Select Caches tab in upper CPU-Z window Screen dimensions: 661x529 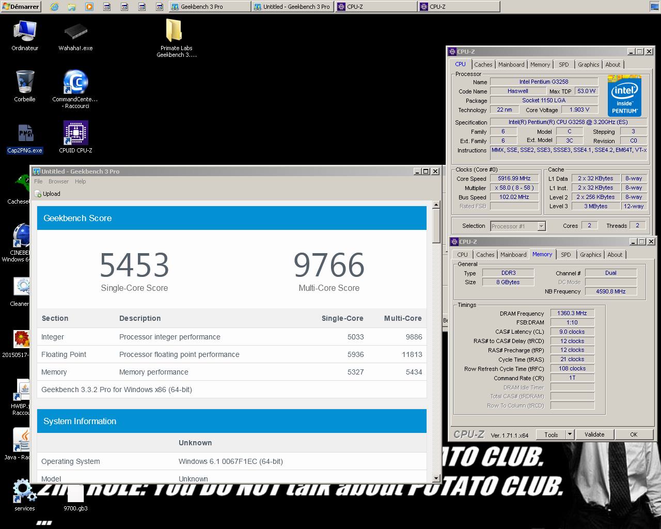click(x=483, y=65)
